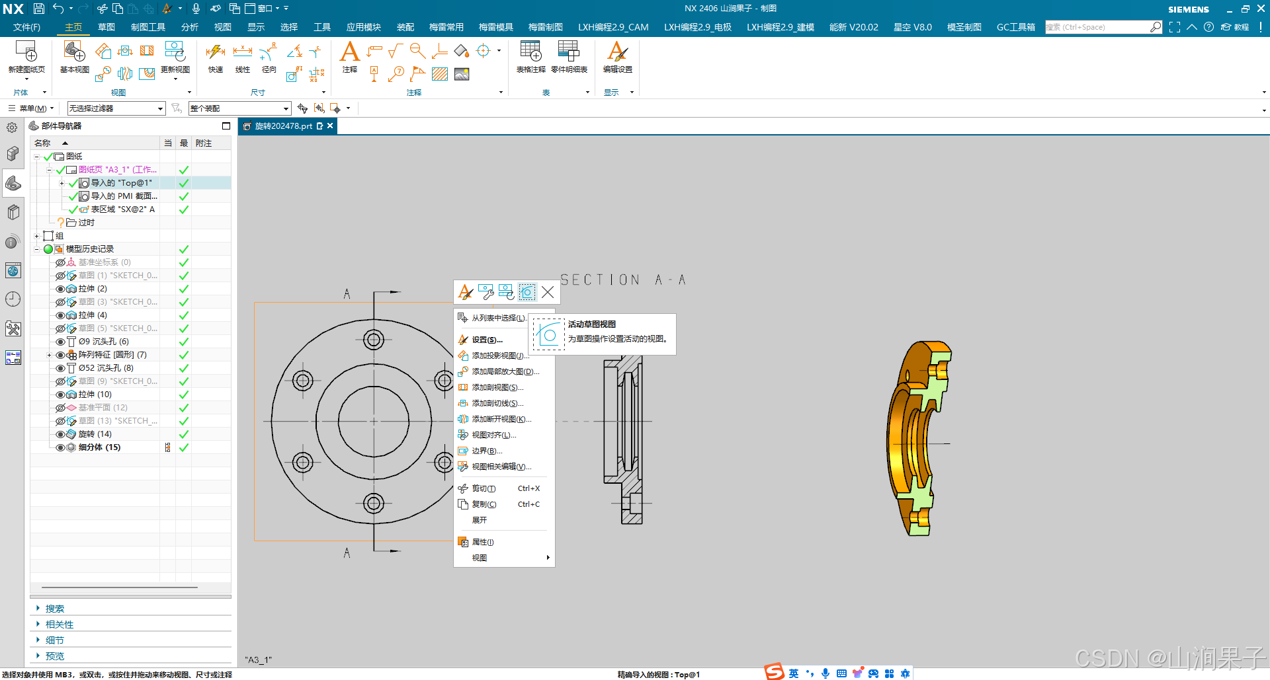
Task: Collapse the 图纸 tree node
Action: coord(37,157)
